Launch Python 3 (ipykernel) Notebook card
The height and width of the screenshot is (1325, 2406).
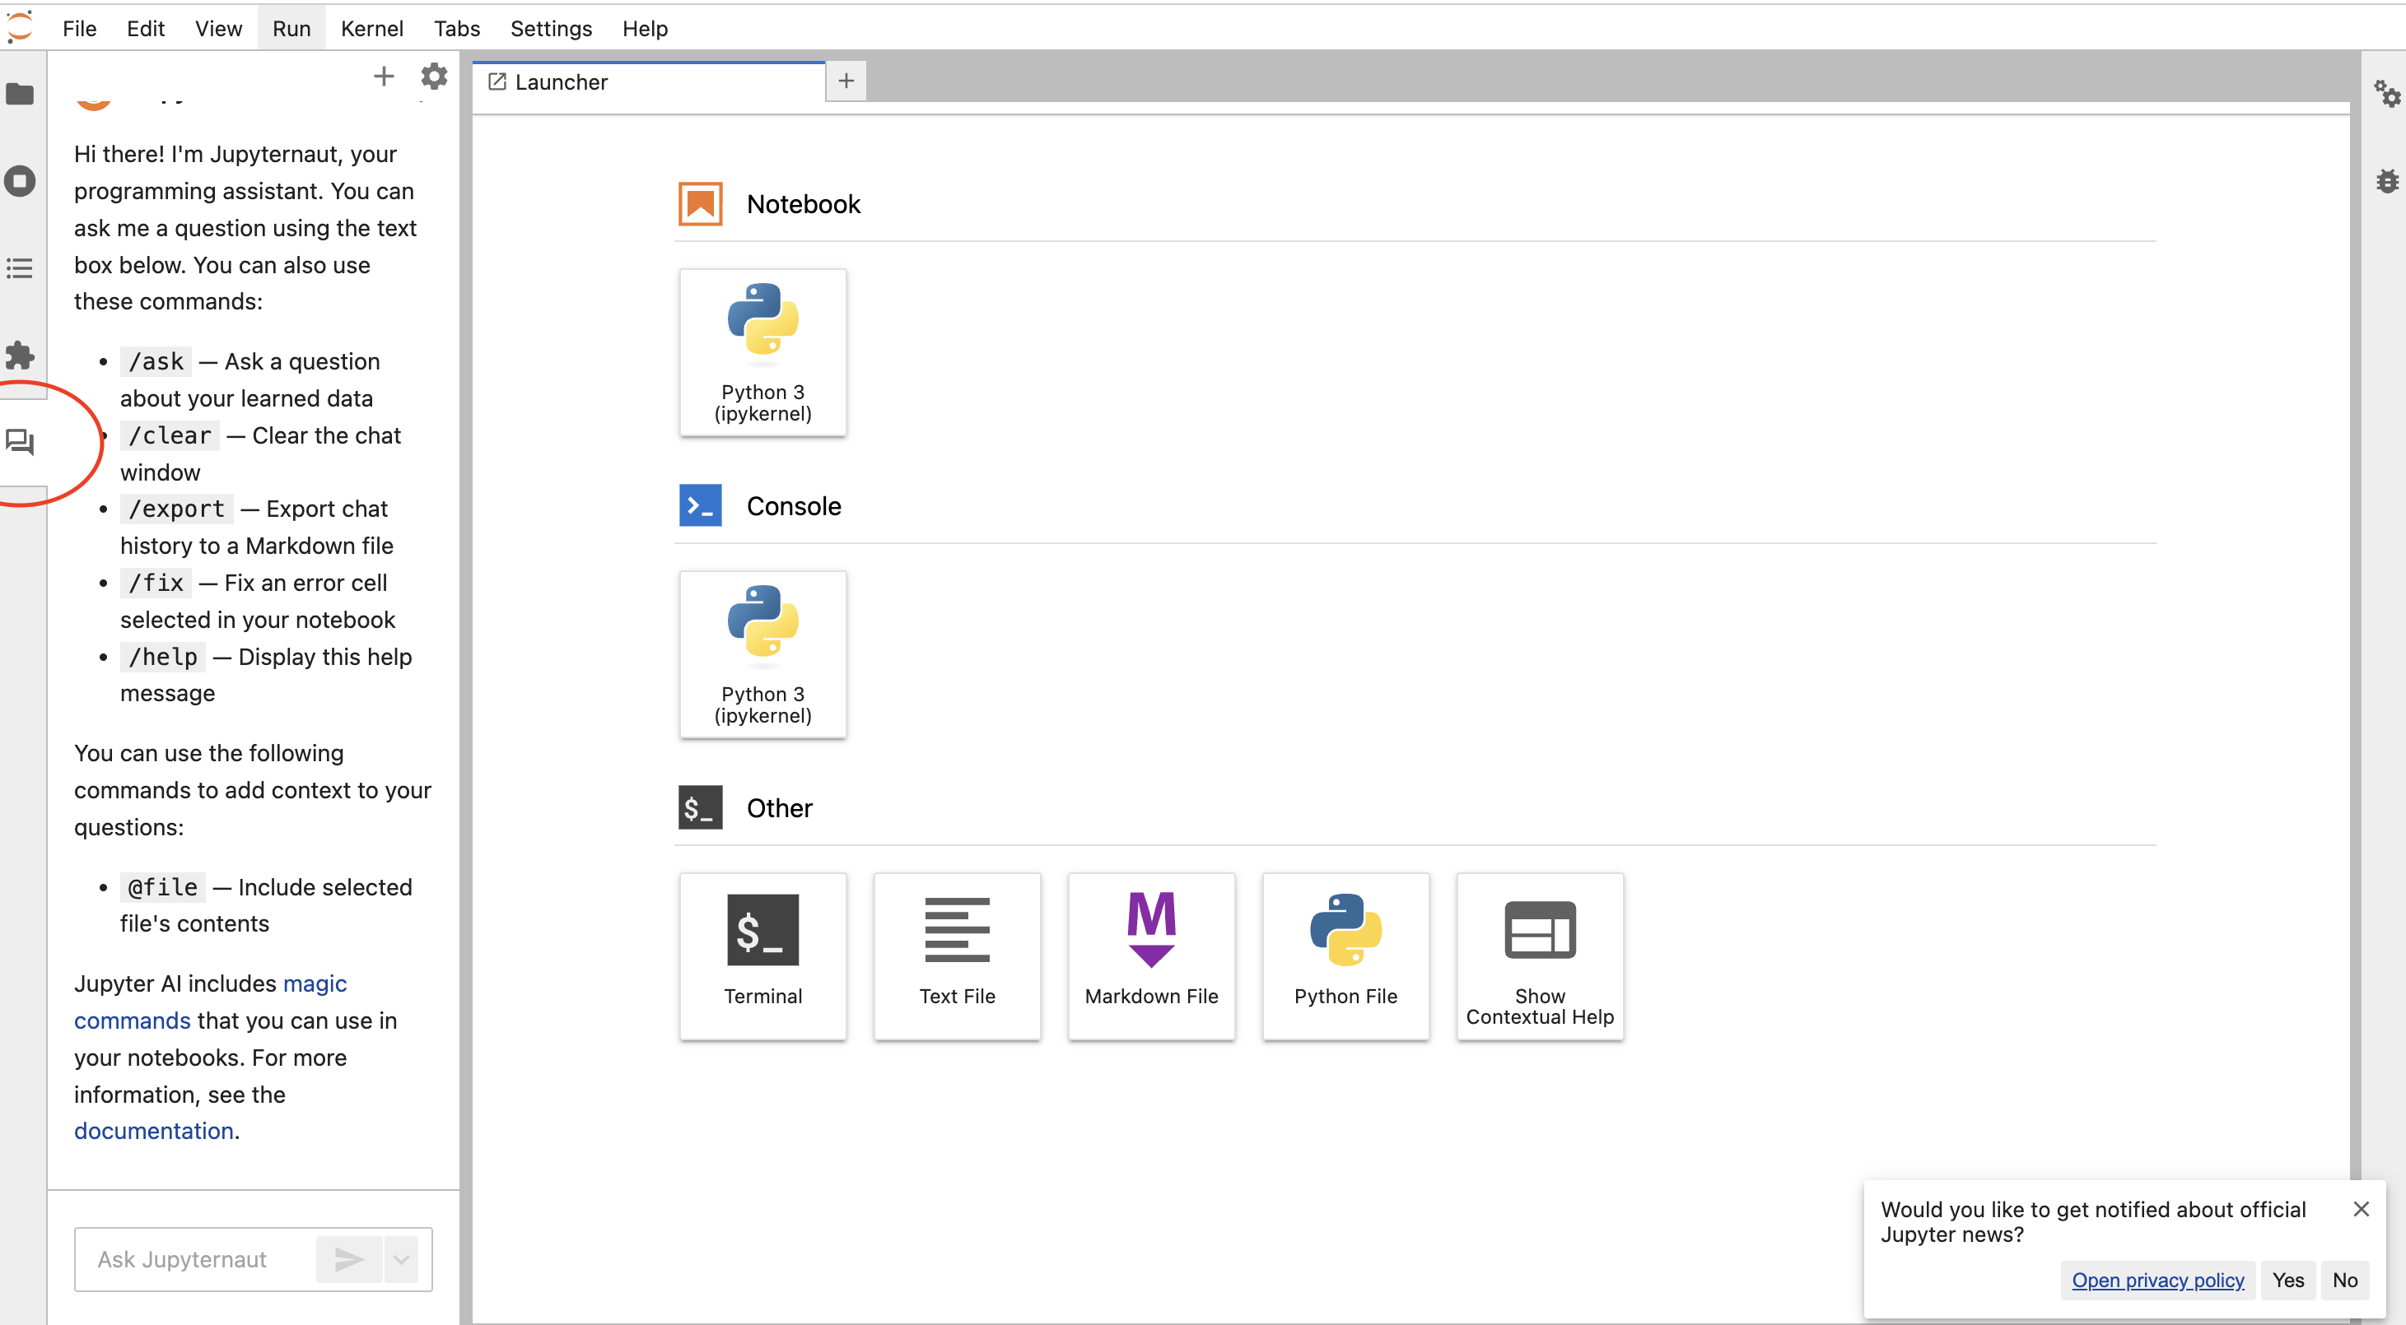coord(762,352)
